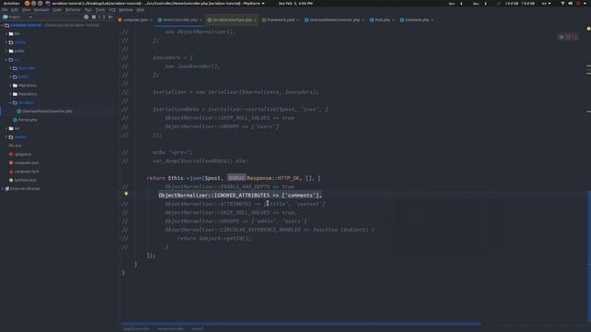This screenshot has height=332, width=591.
Task: Close the composer.json tab
Action: coord(151,20)
